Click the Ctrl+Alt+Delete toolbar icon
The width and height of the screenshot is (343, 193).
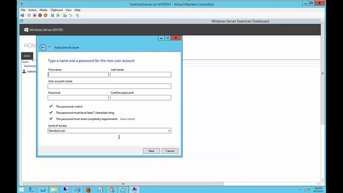23,16
